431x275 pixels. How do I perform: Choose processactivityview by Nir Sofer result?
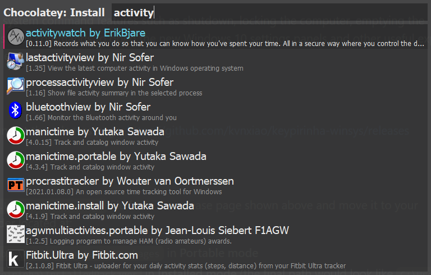coord(215,86)
